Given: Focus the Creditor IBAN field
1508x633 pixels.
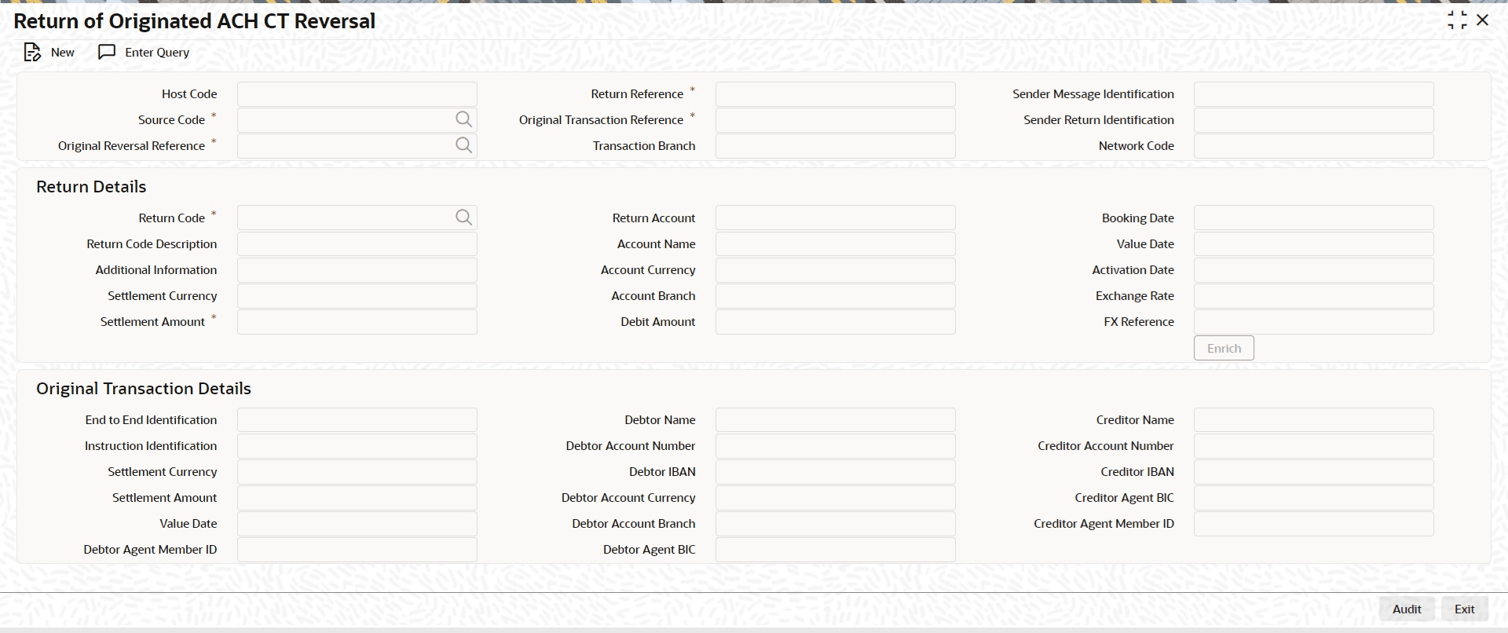Looking at the screenshot, I should point(1314,472).
